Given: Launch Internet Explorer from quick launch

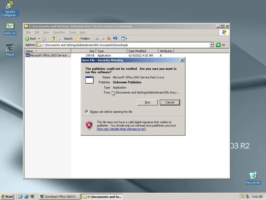Looking at the screenshot, I should click(x=26, y=197).
